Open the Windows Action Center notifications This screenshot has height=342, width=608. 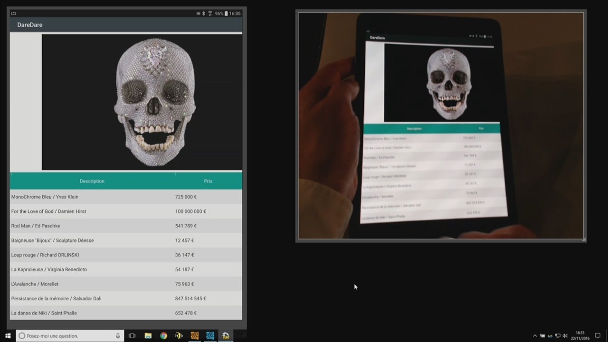(x=598, y=336)
